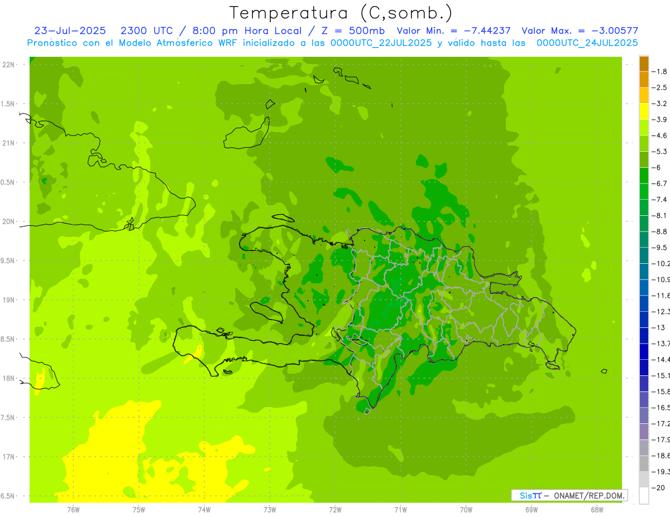The height and width of the screenshot is (517, 670).
Task: Click the "70W" longitude label
Action: pos(466,510)
